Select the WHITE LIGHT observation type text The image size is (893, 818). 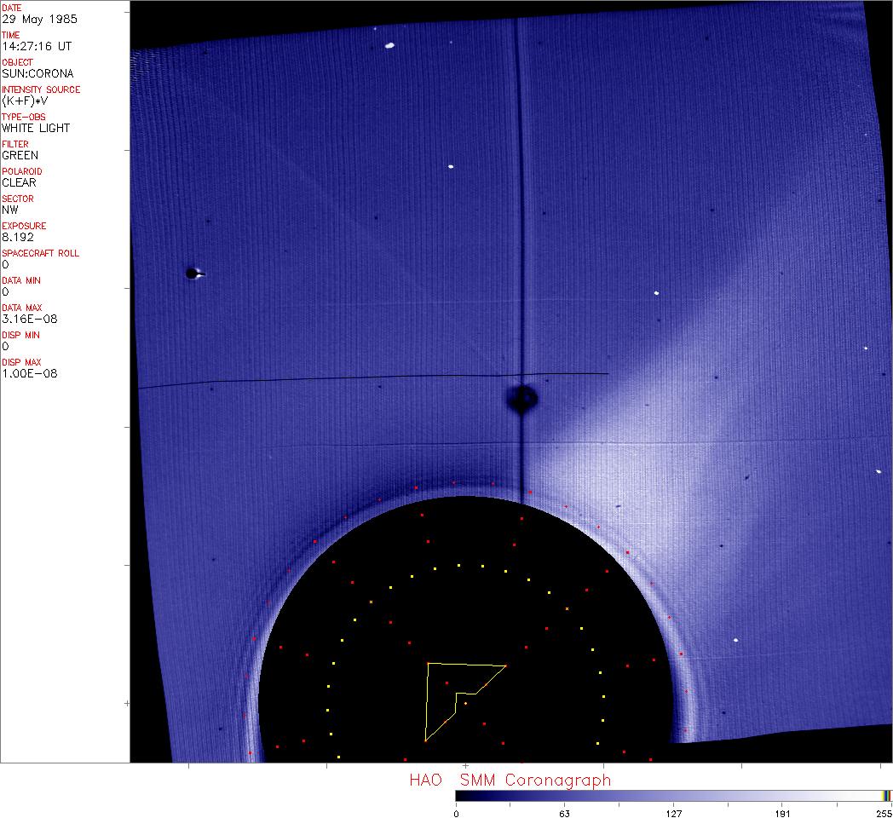tap(36, 128)
